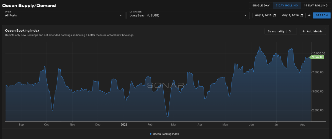Image resolution: width=332 pixels, height=139 pixels.
Task: Click the arrow icon between dates and Search
Action: (309, 16)
